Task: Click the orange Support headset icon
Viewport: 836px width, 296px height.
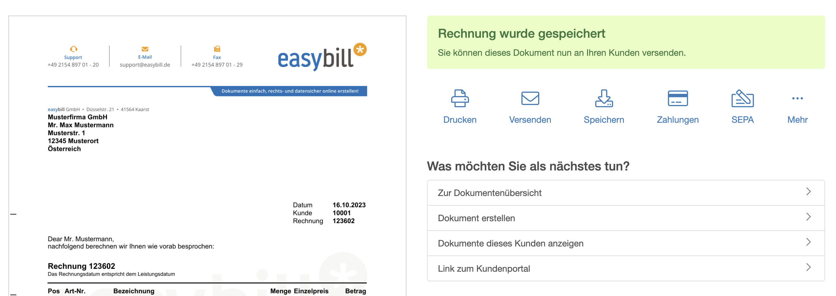Action: coord(73,49)
